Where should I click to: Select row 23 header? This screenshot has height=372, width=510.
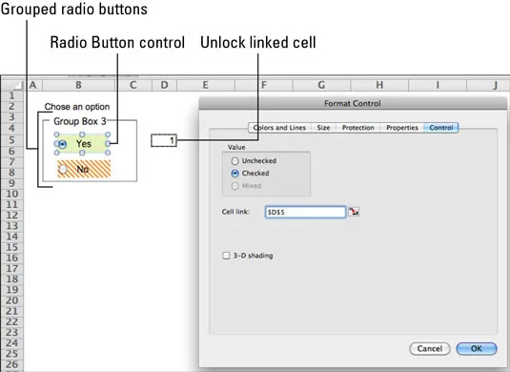tap(12, 332)
